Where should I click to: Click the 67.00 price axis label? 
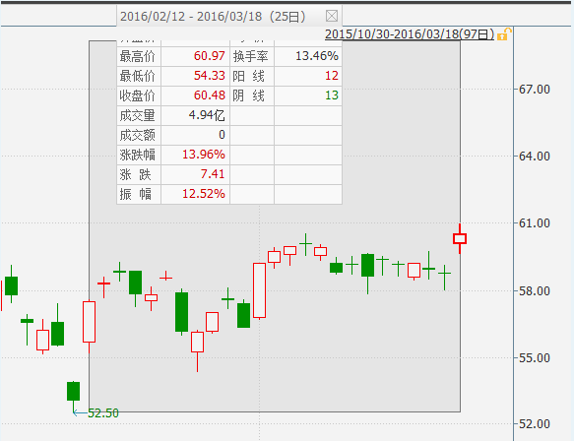535,90
